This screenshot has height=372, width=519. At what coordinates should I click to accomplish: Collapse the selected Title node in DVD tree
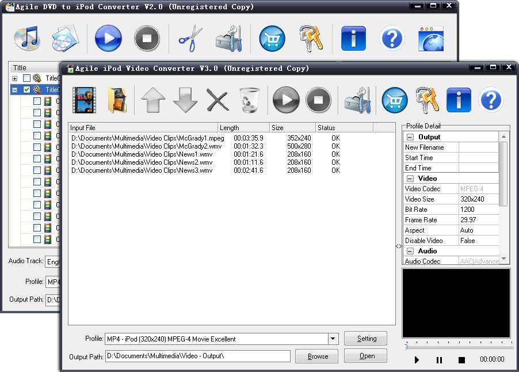tap(14, 90)
